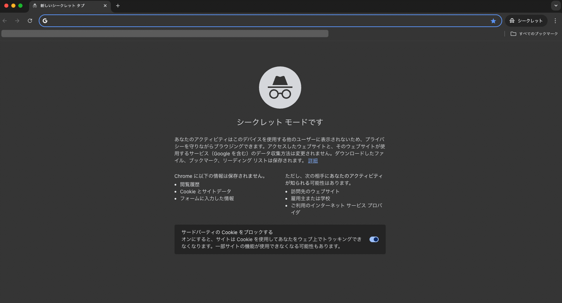The height and width of the screenshot is (303, 562).
Task: Click the Cookie とサイトデータ list item
Action: [x=206, y=192]
